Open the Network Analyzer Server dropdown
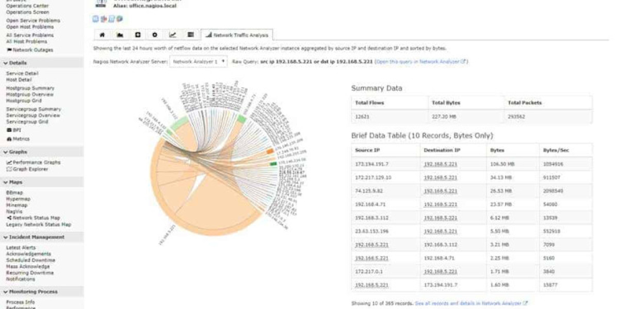This screenshot has height=309, width=619. tap(198, 61)
